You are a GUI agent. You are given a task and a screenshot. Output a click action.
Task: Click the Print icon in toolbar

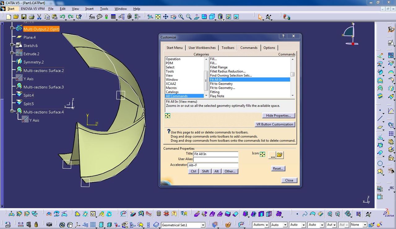(31, 17)
